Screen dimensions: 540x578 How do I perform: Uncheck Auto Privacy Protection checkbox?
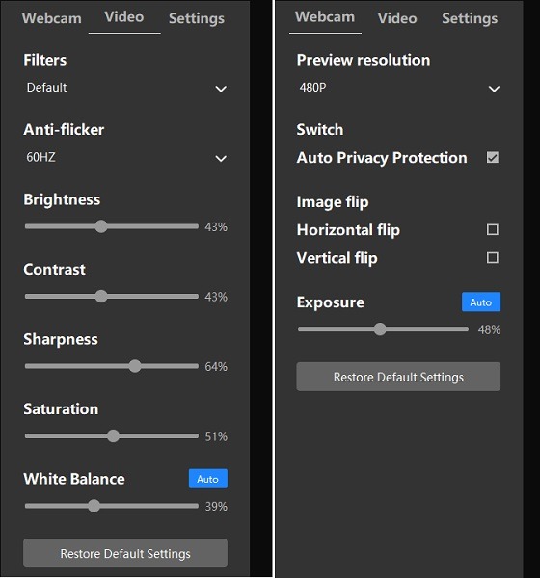tap(493, 157)
